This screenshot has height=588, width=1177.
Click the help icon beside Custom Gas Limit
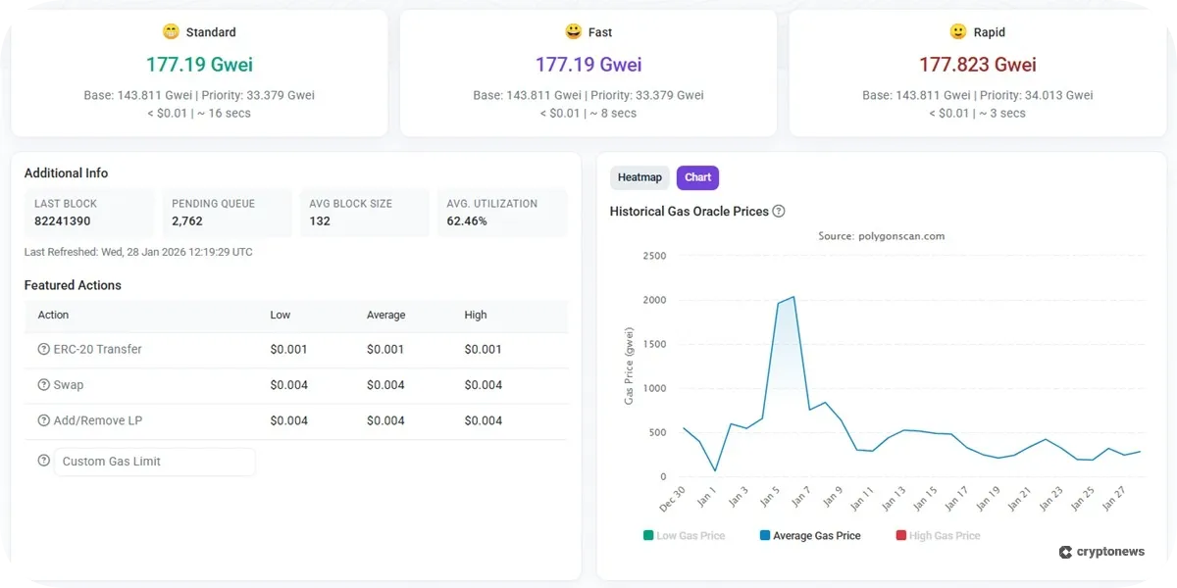[43, 461]
